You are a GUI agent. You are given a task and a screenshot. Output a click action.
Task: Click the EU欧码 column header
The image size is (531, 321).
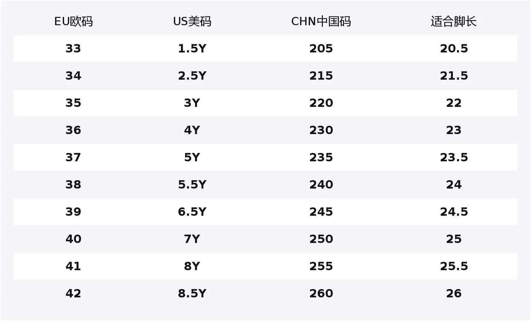click(73, 22)
